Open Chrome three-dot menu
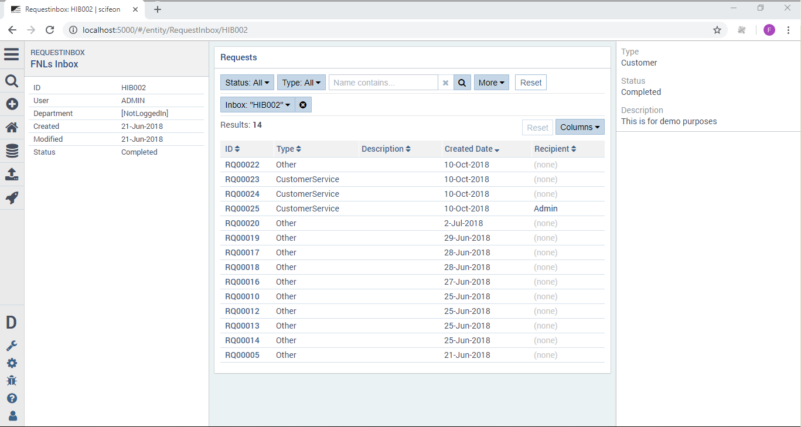The width and height of the screenshot is (801, 427). point(789,30)
